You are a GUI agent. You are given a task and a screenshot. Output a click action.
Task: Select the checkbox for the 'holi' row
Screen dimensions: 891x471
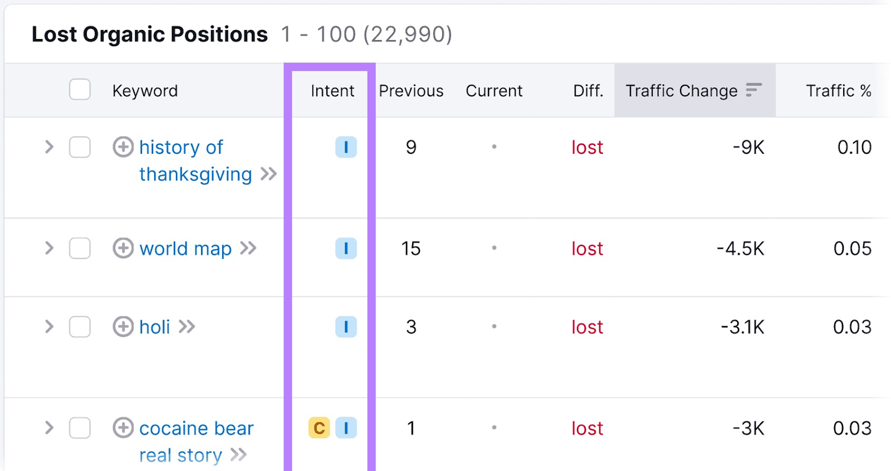pos(80,327)
